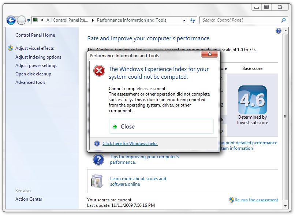The height and width of the screenshot is (216, 295).
Task: Click the scrollbar up arrow
Action: pos(285,30)
